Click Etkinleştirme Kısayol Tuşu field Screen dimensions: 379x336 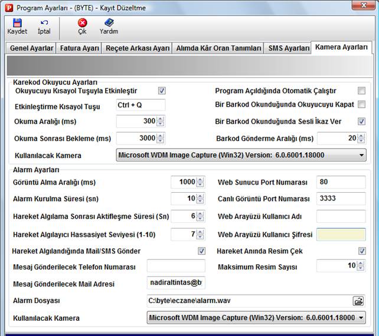[141, 105]
